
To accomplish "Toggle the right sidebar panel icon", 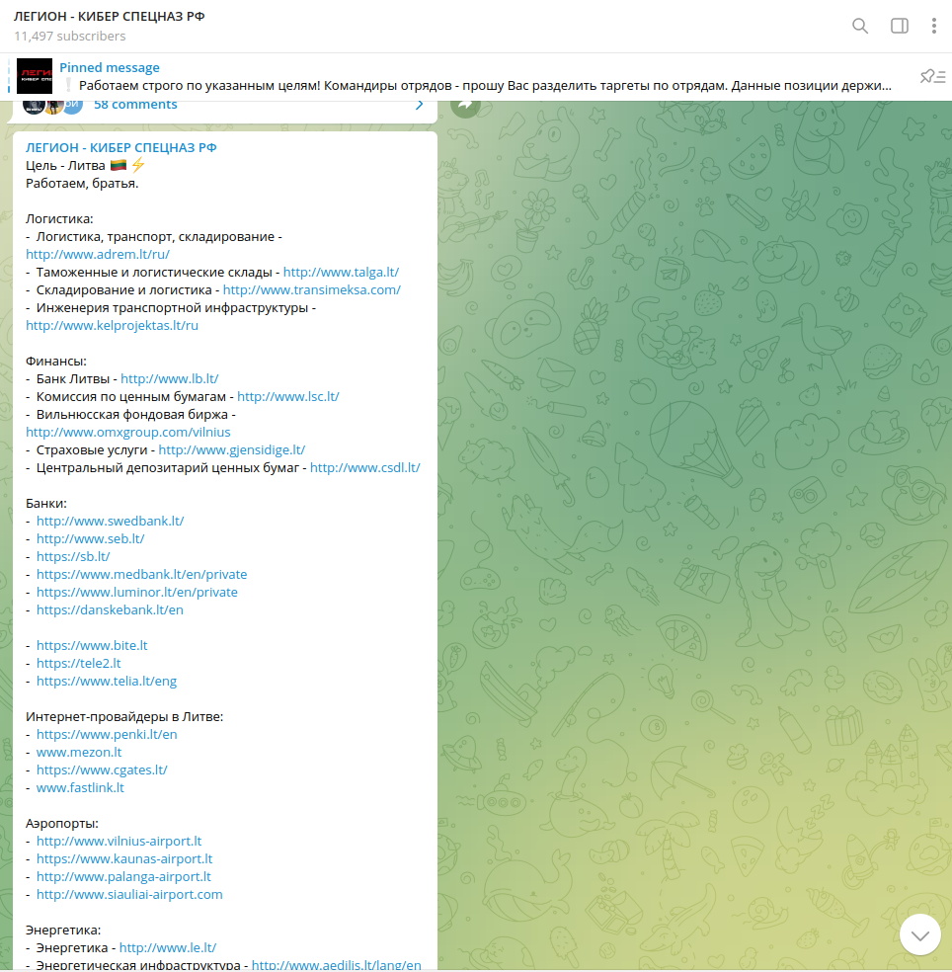I will 900,27.
